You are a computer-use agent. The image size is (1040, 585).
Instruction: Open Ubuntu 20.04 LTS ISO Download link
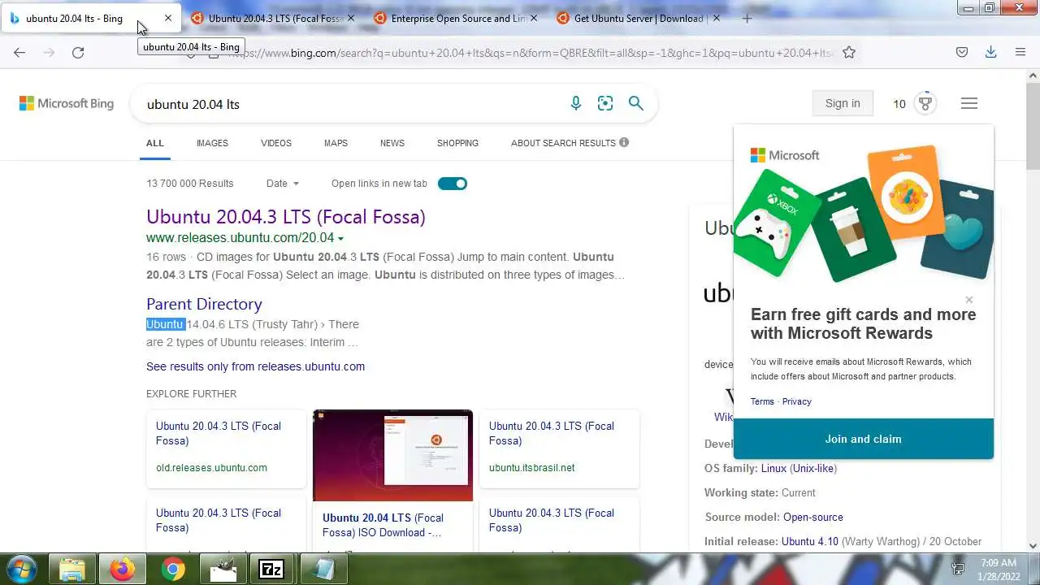tap(383, 525)
